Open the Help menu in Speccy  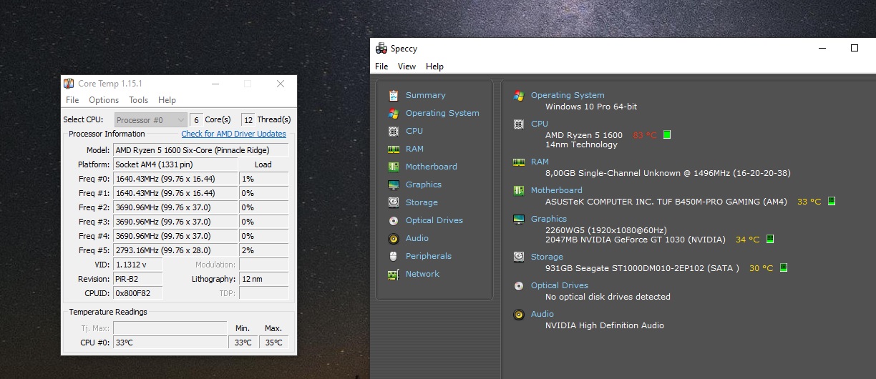click(434, 67)
